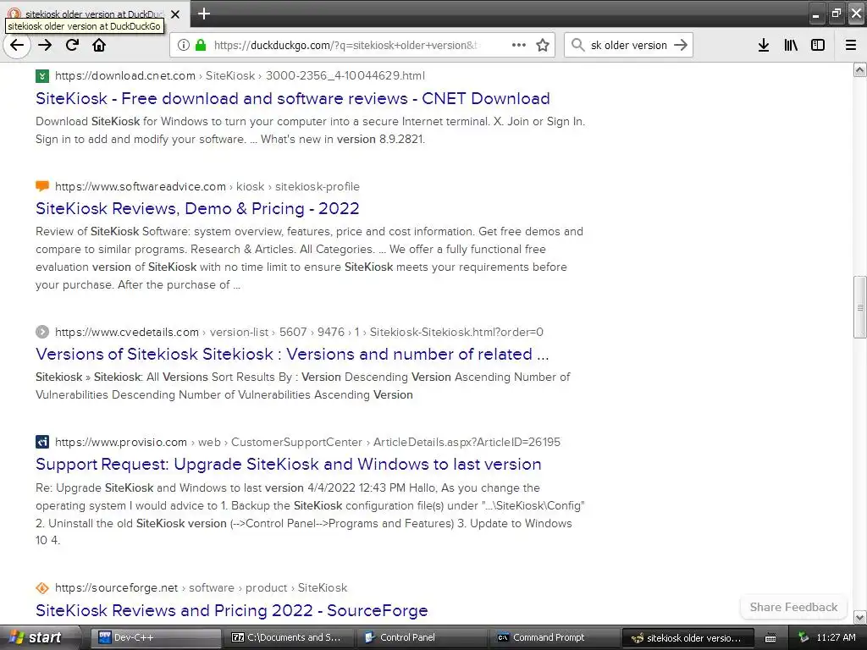This screenshot has height=650, width=867.
Task: Click the Share Feedback button
Action: tap(793, 607)
